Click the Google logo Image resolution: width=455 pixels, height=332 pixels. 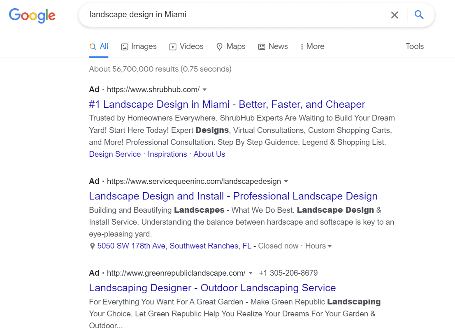pos(32,16)
